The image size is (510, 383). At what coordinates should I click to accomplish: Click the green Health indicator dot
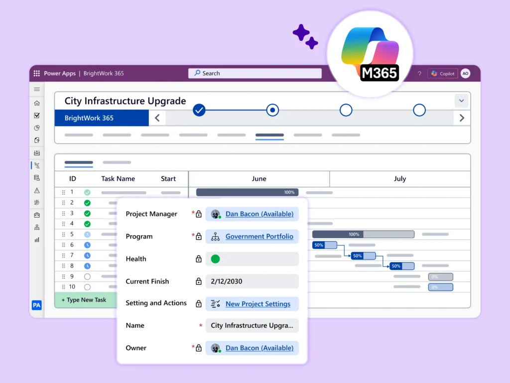click(x=215, y=259)
